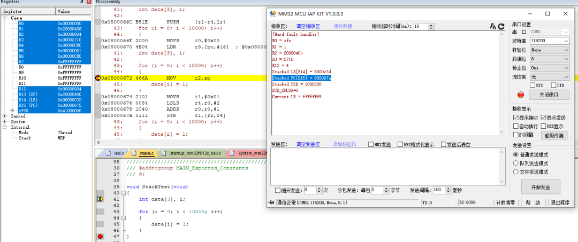Switch to the led.c editor tab
The image size is (578, 242).
click(115, 153)
